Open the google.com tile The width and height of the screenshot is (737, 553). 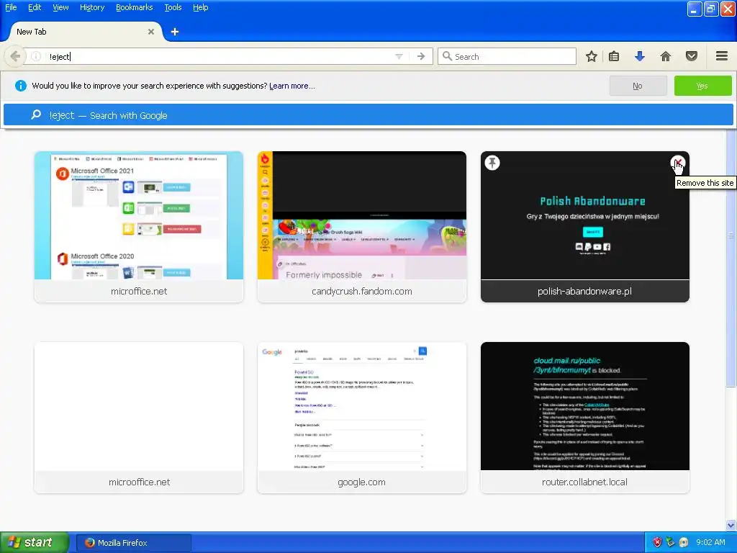coord(362,418)
